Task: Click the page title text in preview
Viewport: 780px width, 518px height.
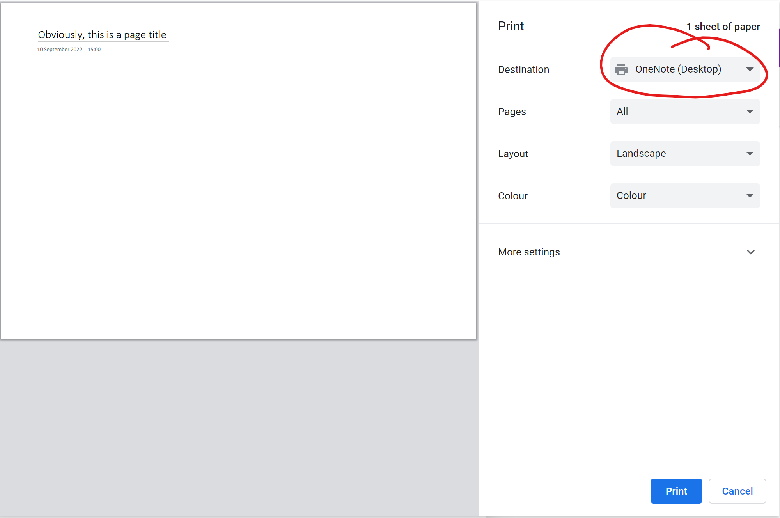Action: tap(102, 35)
